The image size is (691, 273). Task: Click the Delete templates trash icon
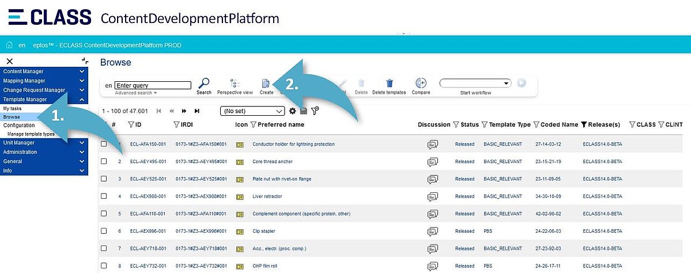(x=389, y=84)
